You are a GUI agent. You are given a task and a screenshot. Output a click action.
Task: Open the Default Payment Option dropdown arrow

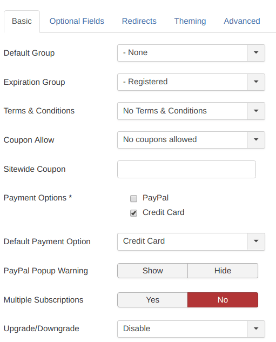point(256,241)
